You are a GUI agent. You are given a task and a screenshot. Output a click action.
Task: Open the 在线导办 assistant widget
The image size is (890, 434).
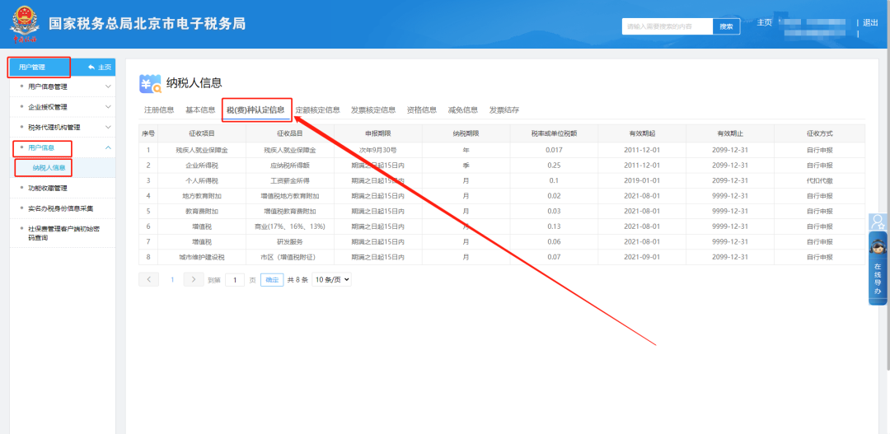click(878, 268)
